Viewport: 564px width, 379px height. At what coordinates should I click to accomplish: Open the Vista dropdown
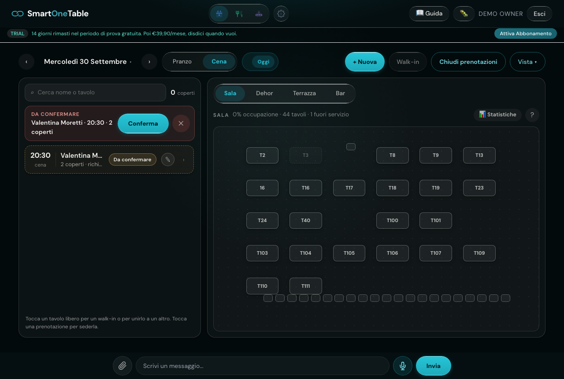[527, 62]
